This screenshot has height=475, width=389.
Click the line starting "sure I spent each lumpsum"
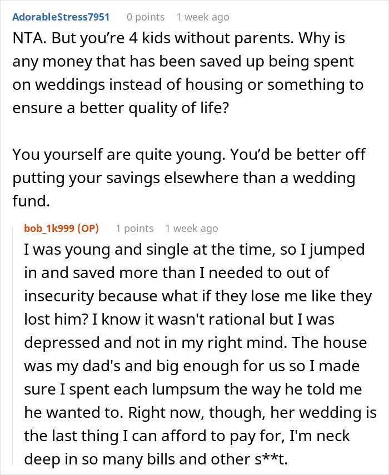click(x=193, y=390)
